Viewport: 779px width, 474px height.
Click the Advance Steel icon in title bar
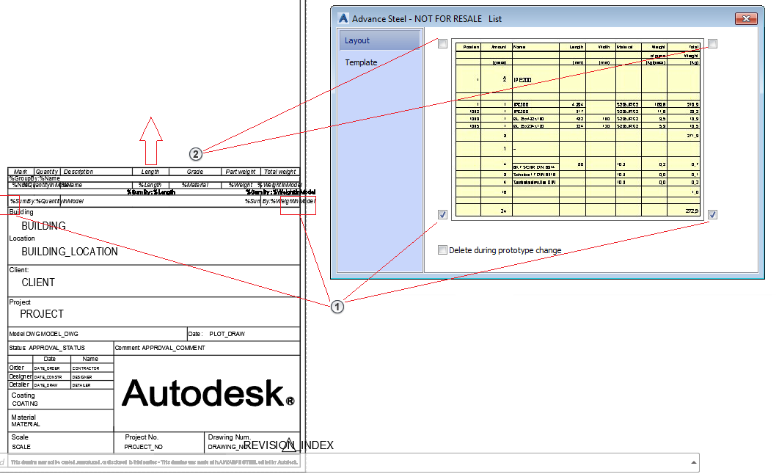[x=343, y=18]
